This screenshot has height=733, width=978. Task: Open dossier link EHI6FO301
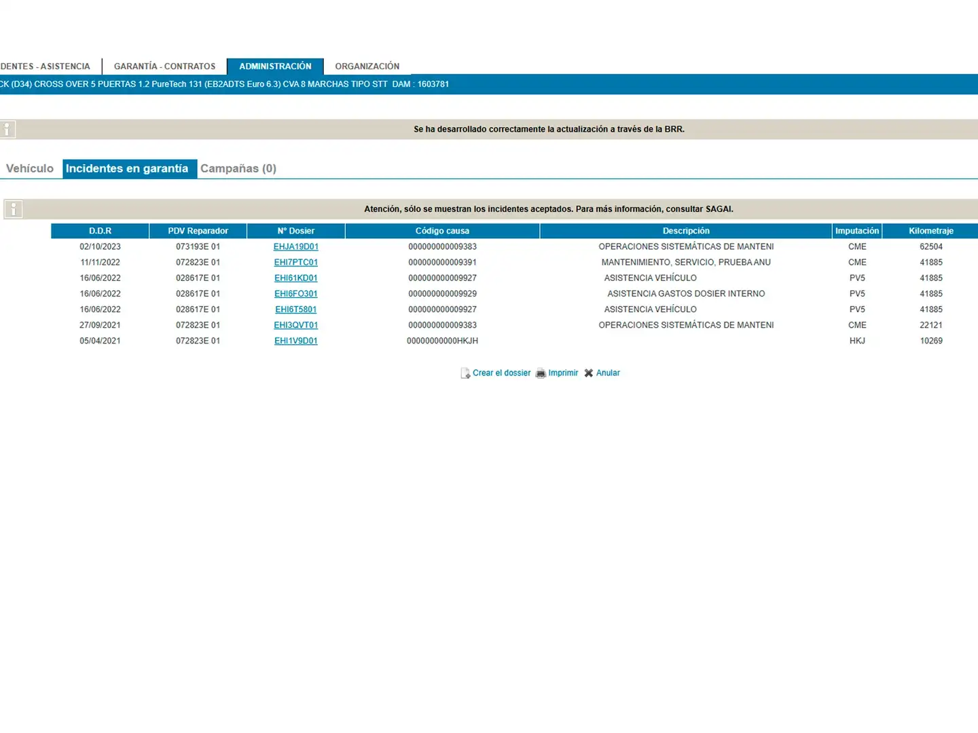296,294
